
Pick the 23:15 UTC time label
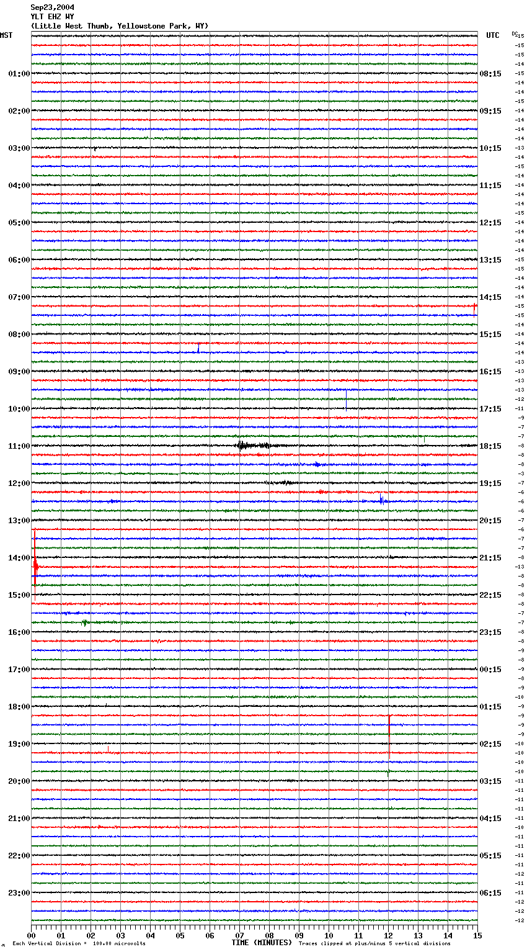click(x=490, y=632)
